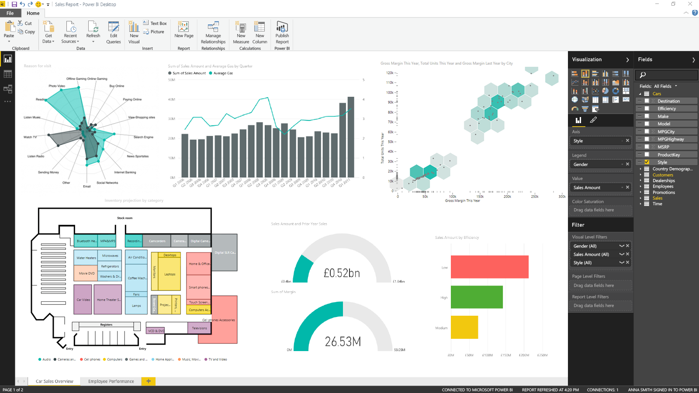Expand the Gender (All) visual filter
The height and width of the screenshot is (393, 699).
[621, 246]
